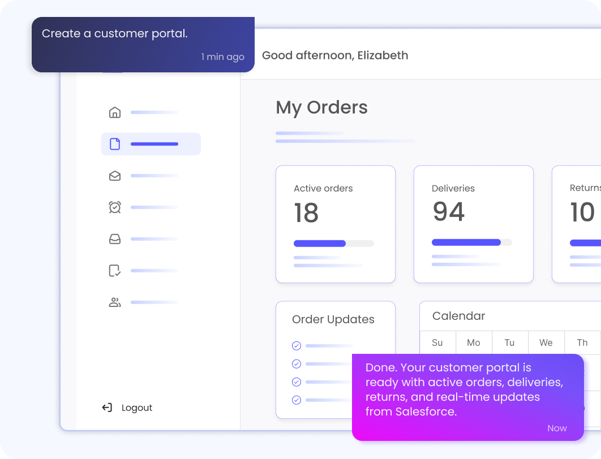Open the users group icon in sidebar

click(115, 302)
